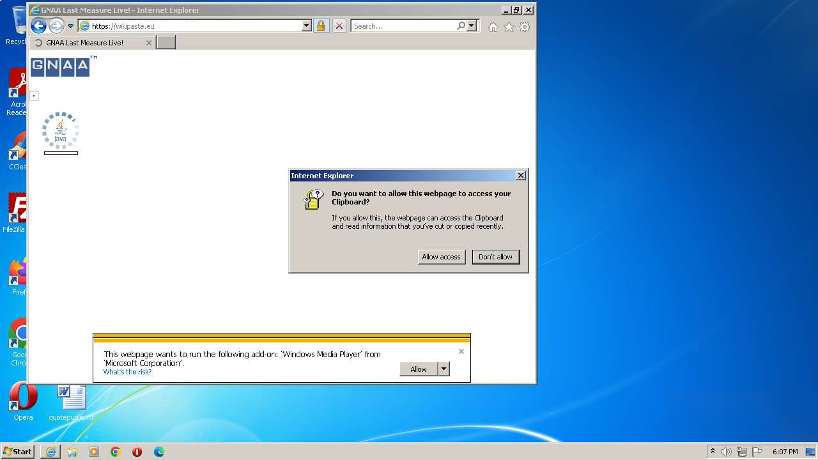Close the GNAA Last Measure Live! tab
This screenshot has width=818, height=460.
pos(149,43)
